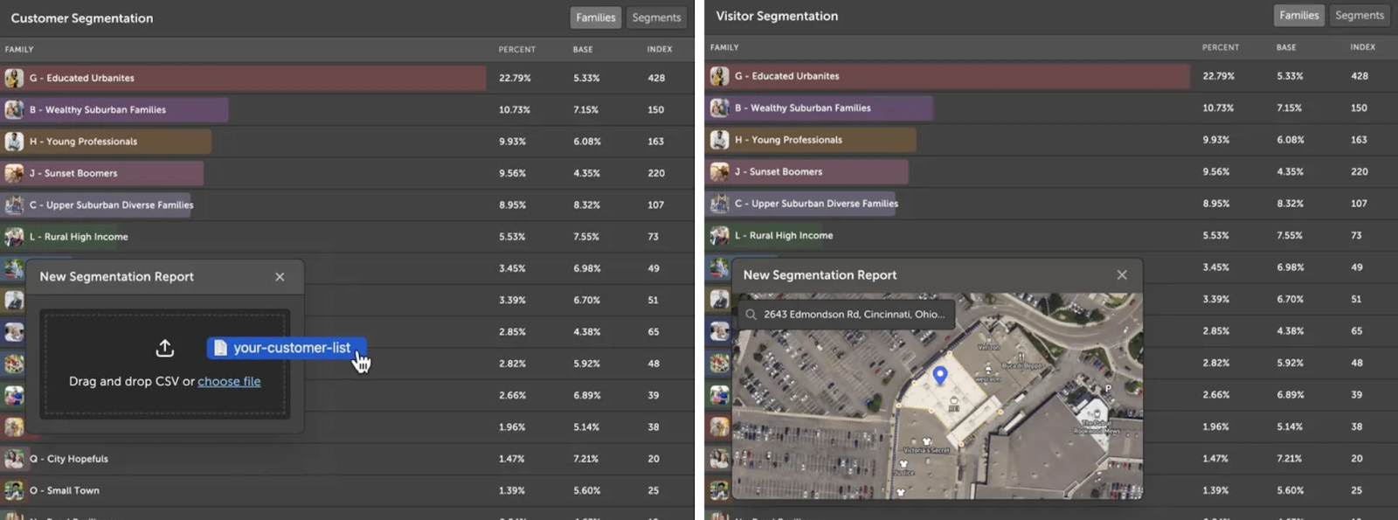Click Young Professionals avatar in Visitor panel
This screenshot has width=1398, height=520.
(719, 140)
